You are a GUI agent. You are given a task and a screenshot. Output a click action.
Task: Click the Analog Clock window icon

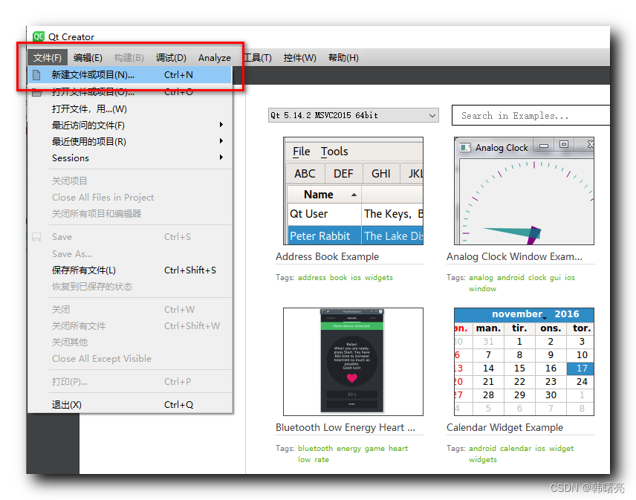pos(465,146)
